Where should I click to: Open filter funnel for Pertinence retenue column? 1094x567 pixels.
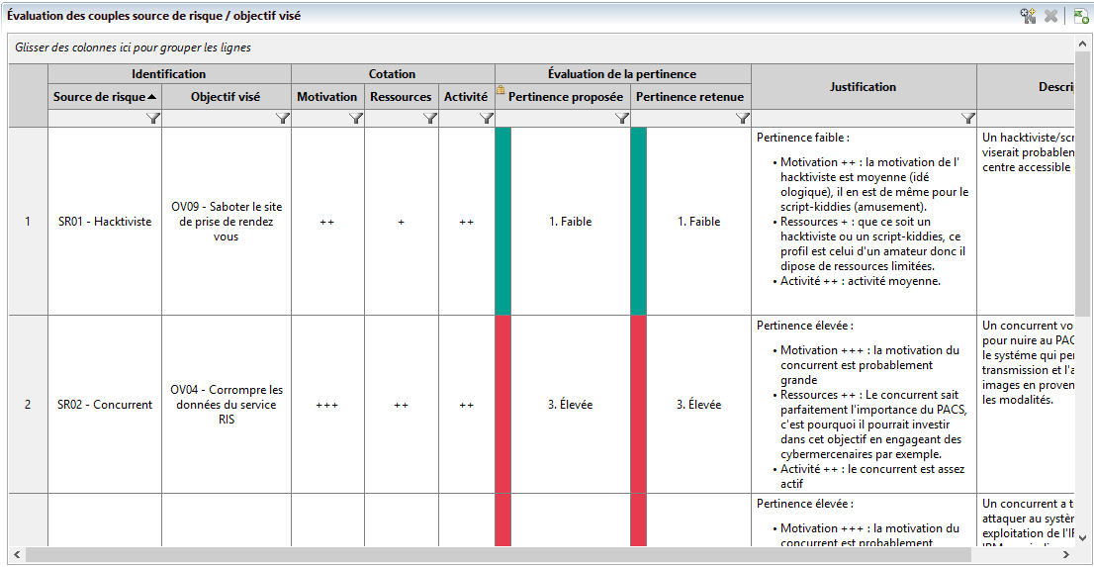click(742, 119)
